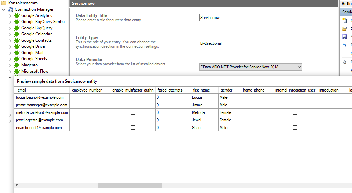Select the Microsoft Flow connection icon
Image resolution: width=352 pixels, height=193 pixels.
(17, 71)
